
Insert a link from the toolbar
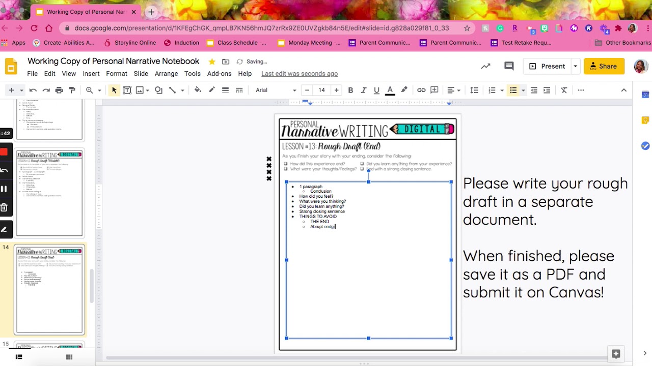421,90
